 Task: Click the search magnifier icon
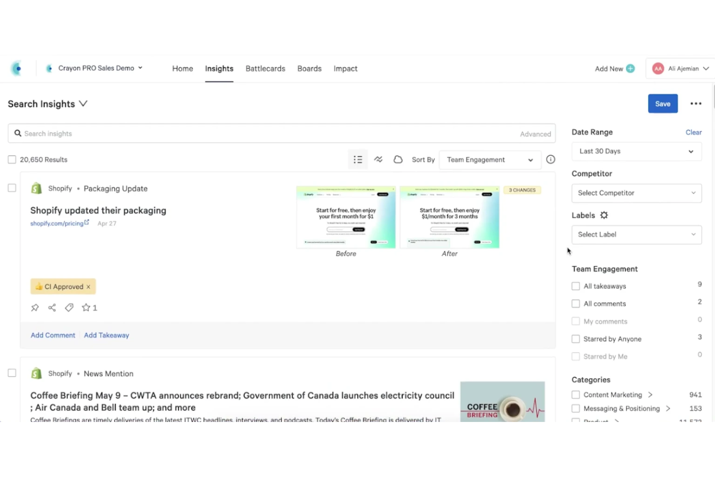18,133
